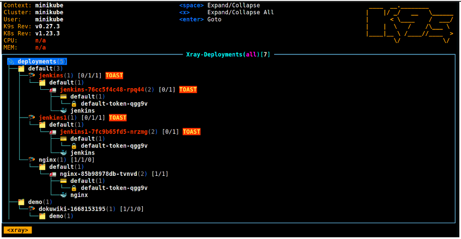Click the CPU n/a value
This screenshot has height=239, width=461.
pyautogui.click(x=40, y=40)
